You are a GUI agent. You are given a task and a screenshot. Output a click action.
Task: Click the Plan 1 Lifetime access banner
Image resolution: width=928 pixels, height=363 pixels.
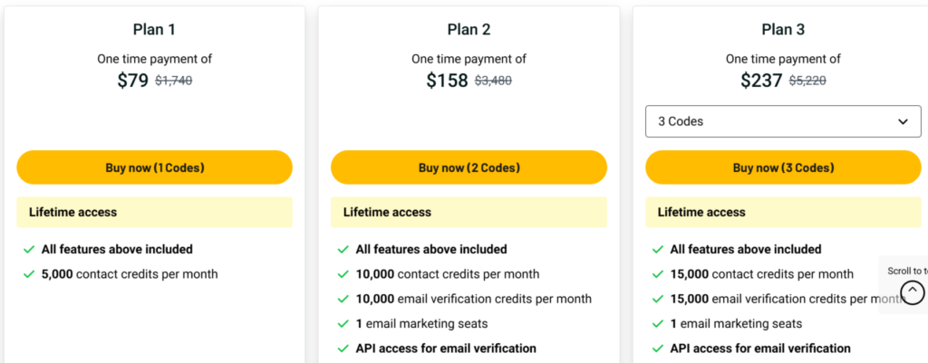click(154, 212)
